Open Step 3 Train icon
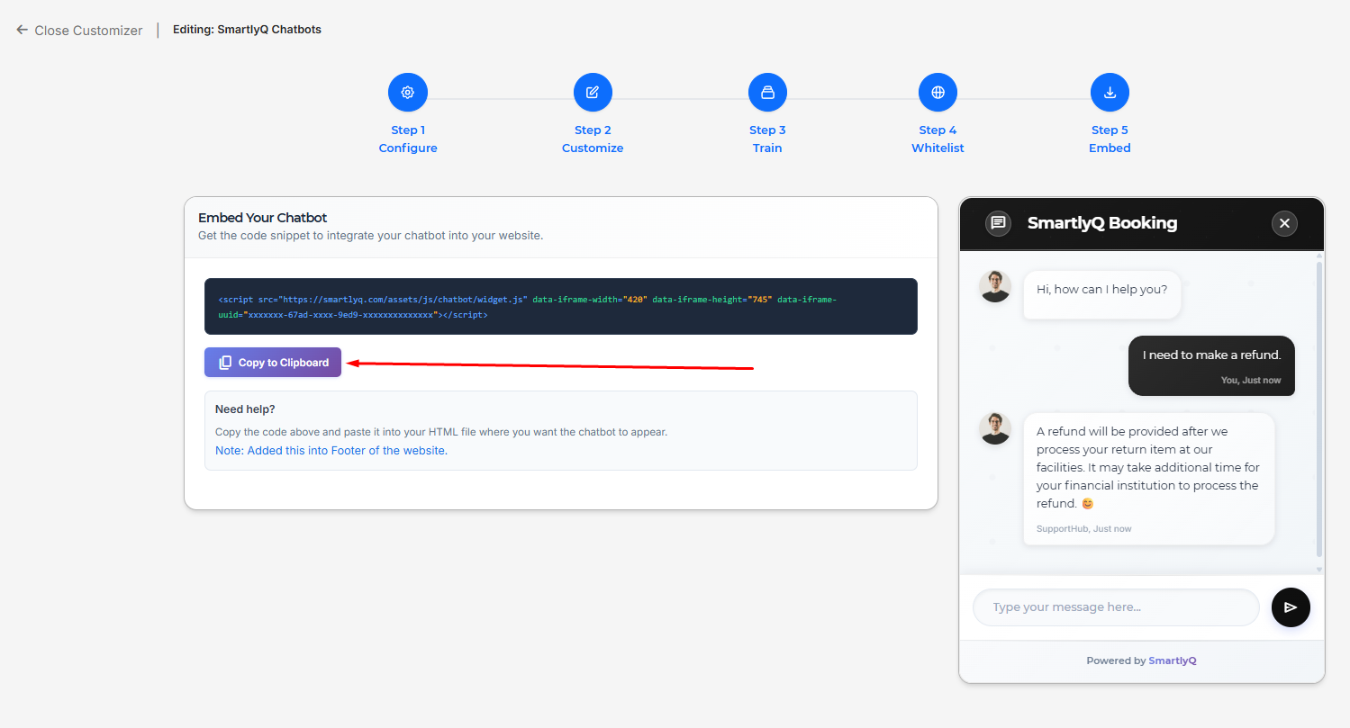1350x728 pixels. tap(767, 92)
